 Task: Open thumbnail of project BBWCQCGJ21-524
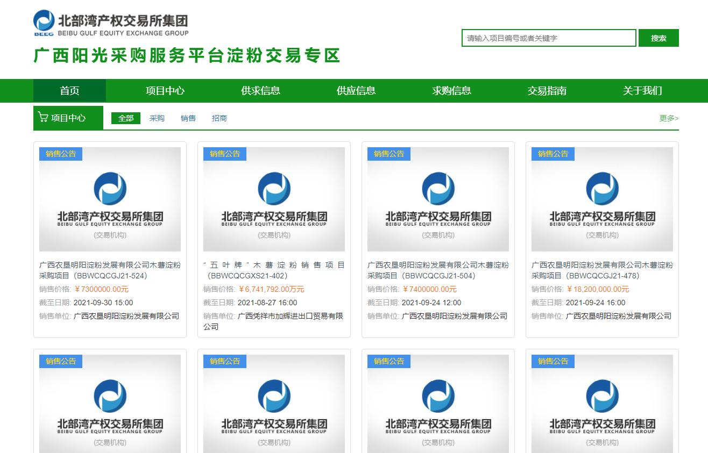pyautogui.click(x=110, y=199)
